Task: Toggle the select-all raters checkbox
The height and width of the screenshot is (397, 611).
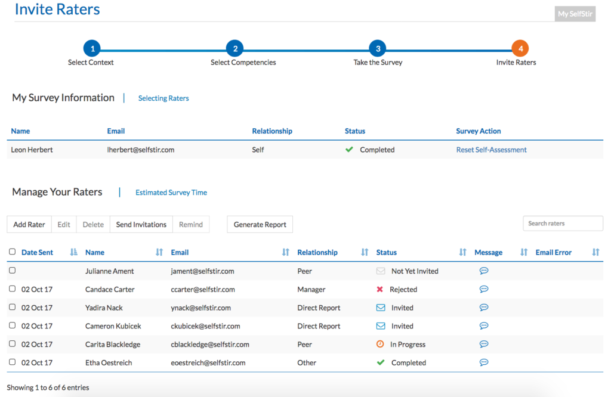Action: (13, 252)
